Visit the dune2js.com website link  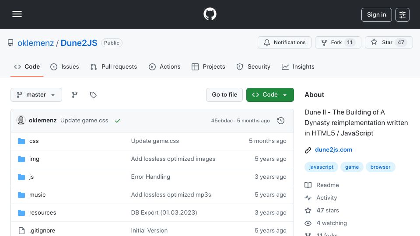333,150
